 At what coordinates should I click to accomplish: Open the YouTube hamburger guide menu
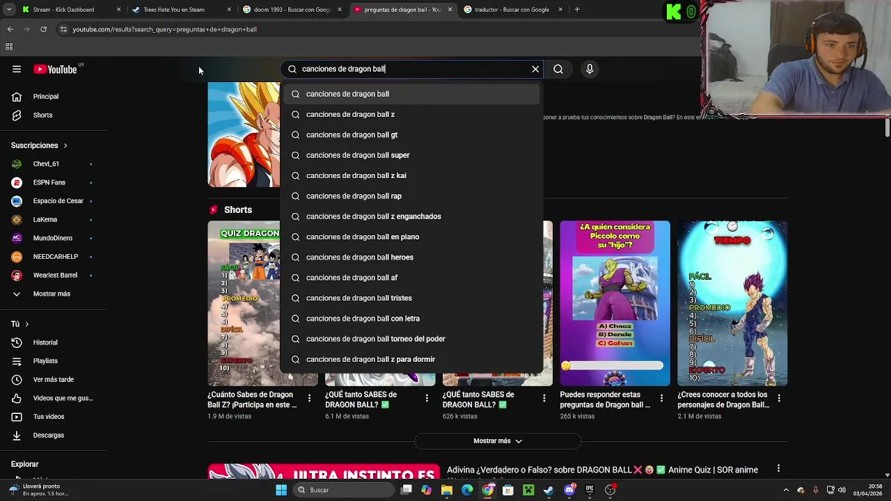(x=17, y=69)
